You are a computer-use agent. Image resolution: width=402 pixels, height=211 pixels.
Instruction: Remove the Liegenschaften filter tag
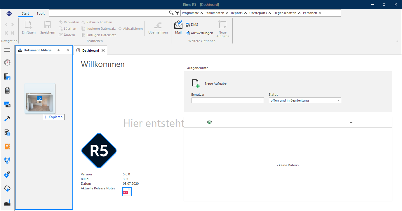point(299,13)
